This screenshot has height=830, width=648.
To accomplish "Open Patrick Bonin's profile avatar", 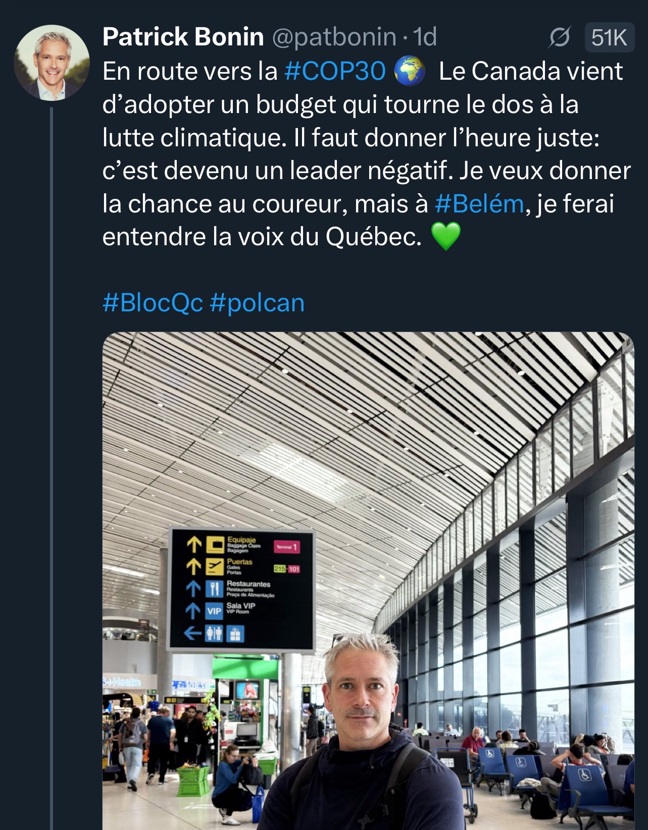I will 52,63.
